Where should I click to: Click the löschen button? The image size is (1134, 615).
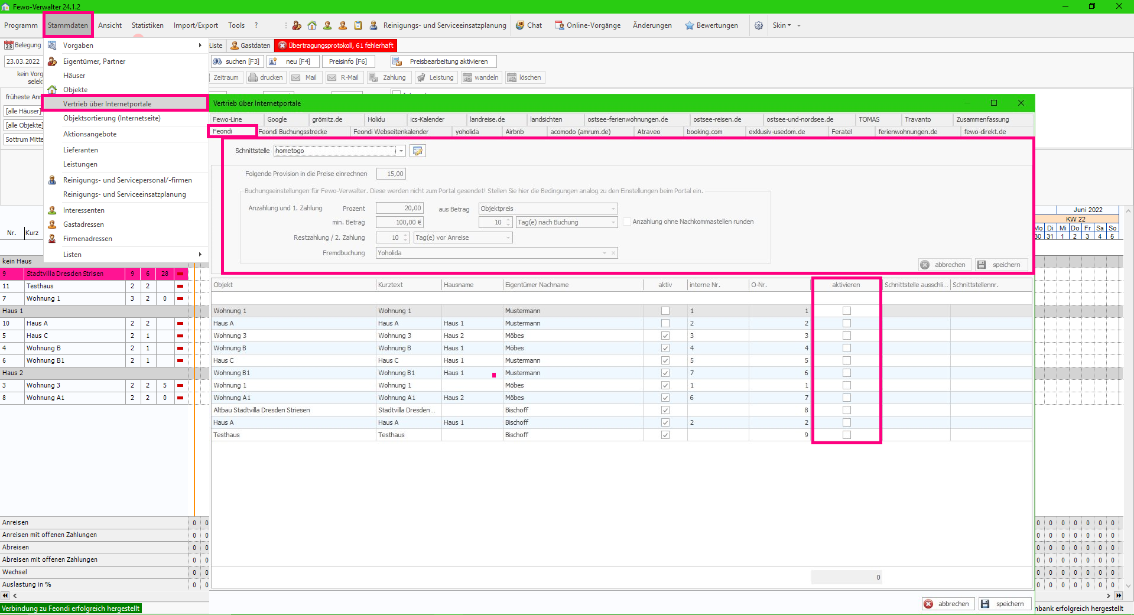525,77
